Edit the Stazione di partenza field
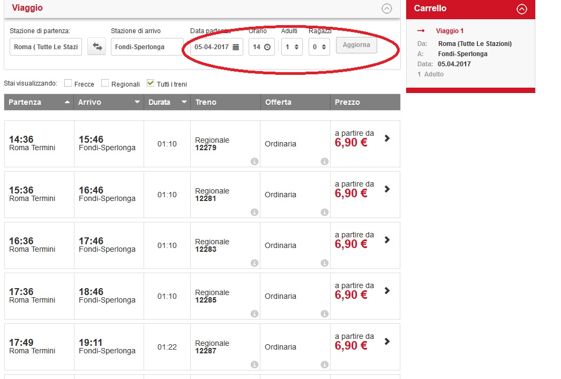The image size is (561, 379). click(x=46, y=47)
